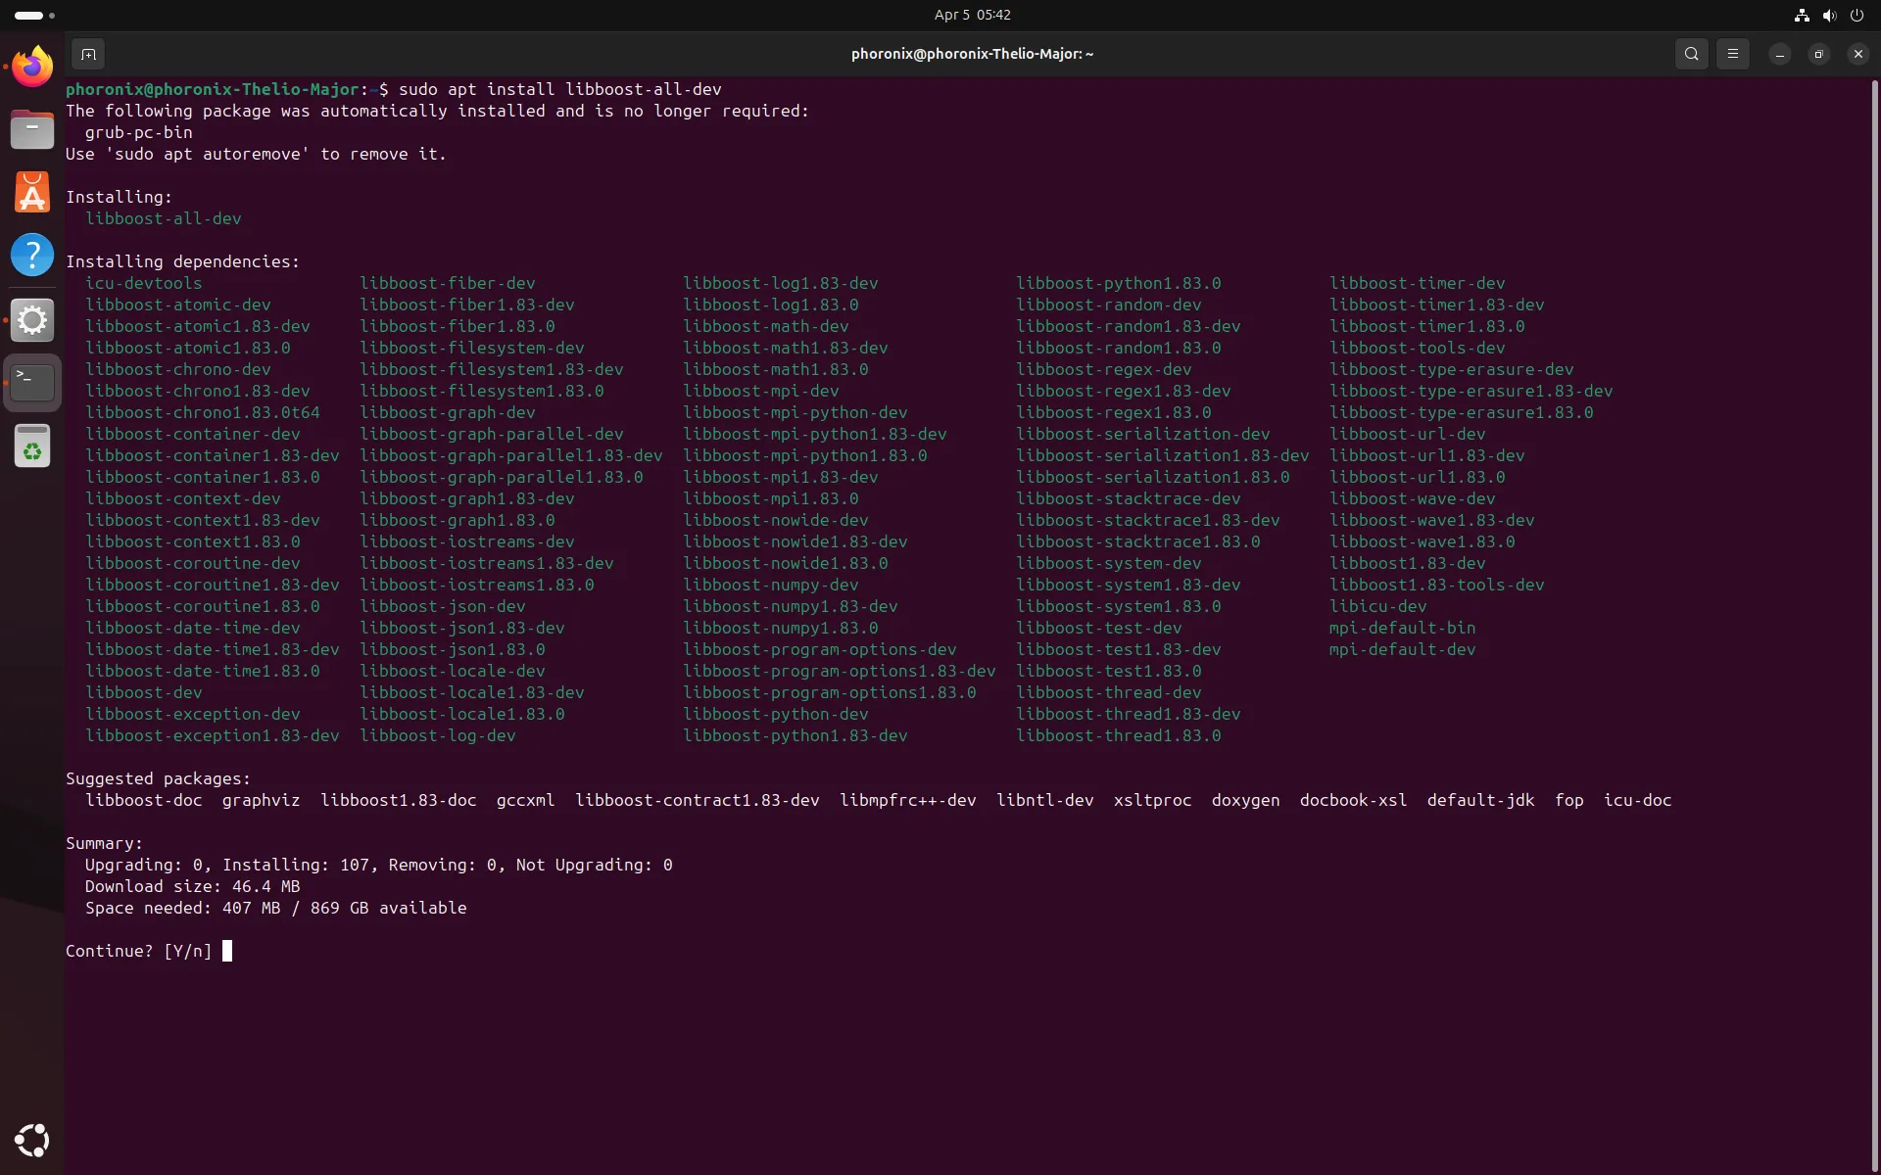Open the terminal hamburger menu
The width and height of the screenshot is (1881, 1175).
point(1732,54)
